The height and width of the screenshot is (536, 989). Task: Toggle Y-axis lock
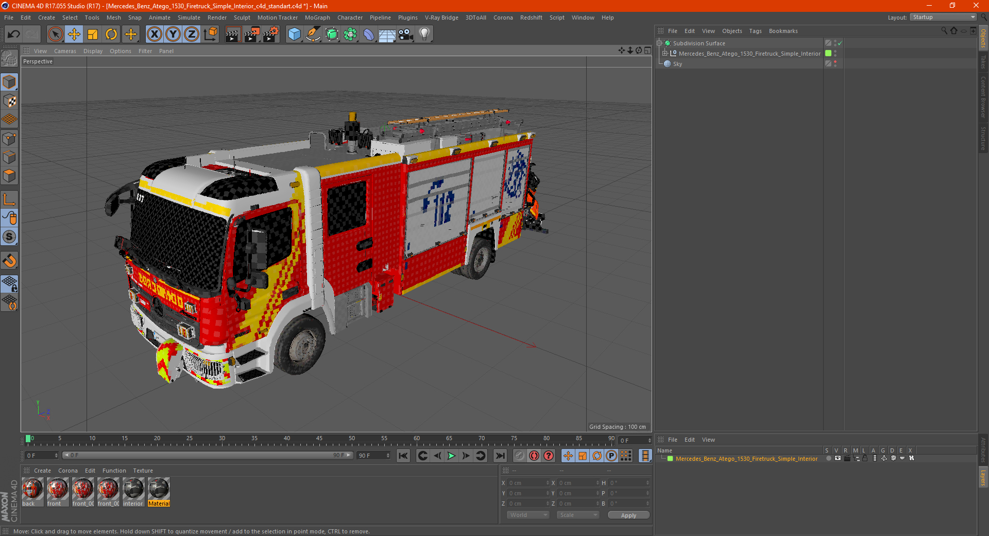(173, 35)
